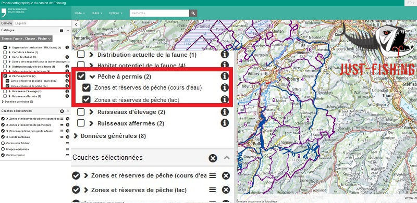Expand the Organisation territoriale group chevron
This screenshot has width=417, height=203.
[9, 47]
